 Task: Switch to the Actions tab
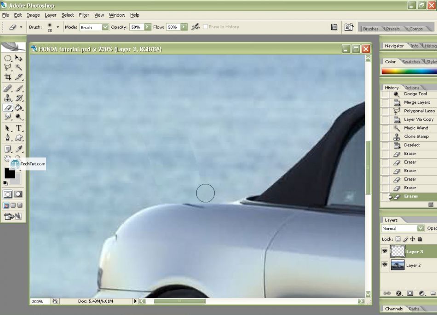[x=412, y=87]
